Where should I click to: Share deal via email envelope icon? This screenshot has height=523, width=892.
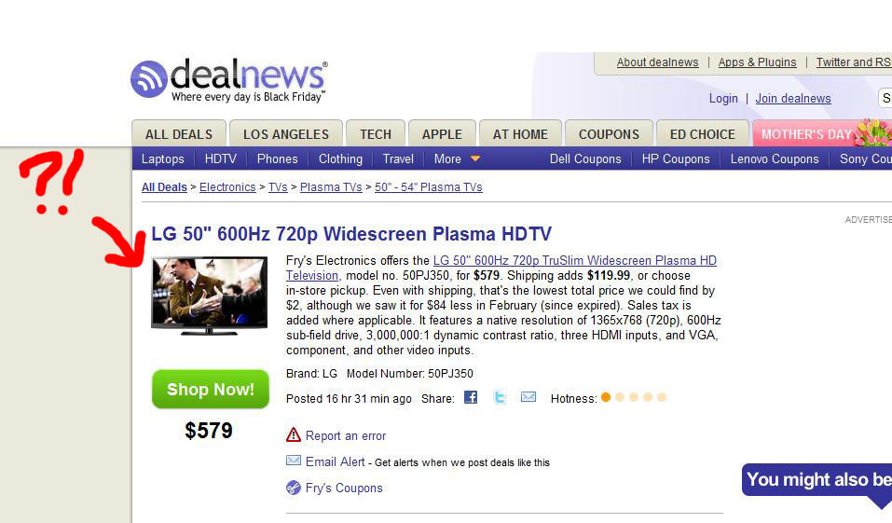tap(528, 396)
